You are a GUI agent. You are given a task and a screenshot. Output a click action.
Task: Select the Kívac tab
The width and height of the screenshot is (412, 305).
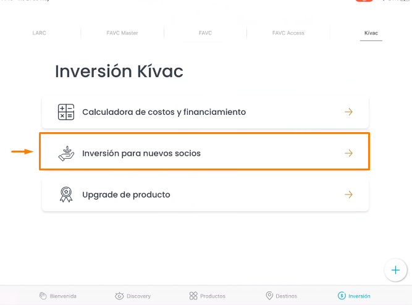point(371,33)
